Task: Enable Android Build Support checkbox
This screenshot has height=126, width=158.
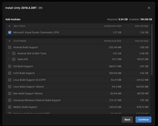Action: pos(10,47)
